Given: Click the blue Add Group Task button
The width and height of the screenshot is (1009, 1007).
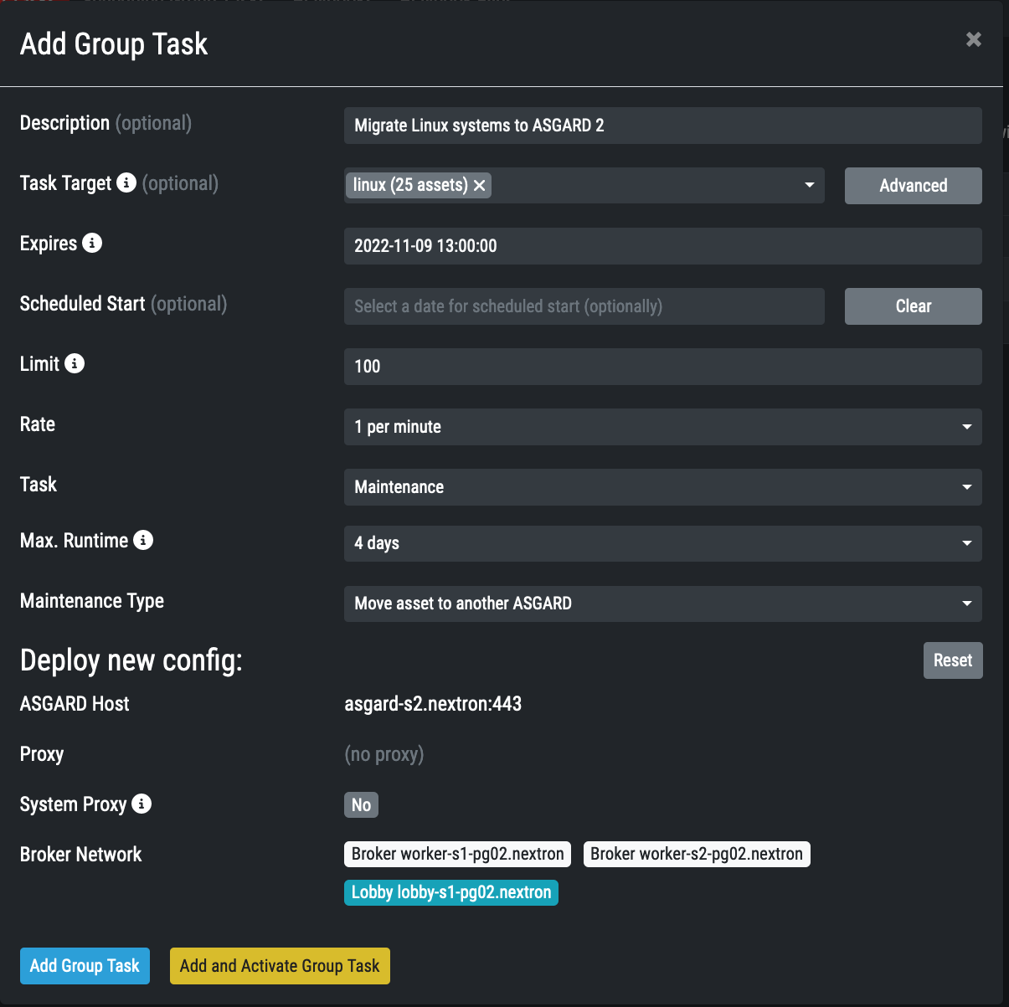Looking at the screenshot, I should point(85,966).
